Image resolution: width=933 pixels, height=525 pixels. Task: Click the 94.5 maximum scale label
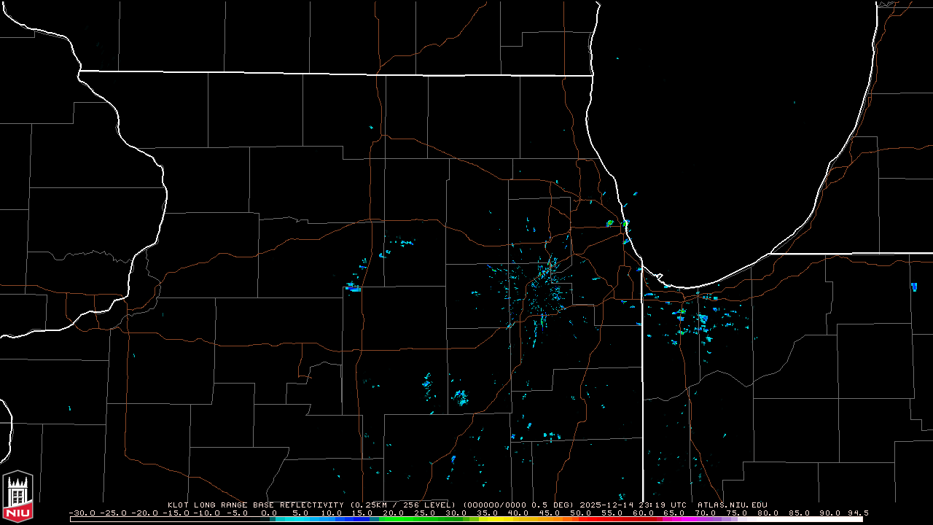point(856,513)
